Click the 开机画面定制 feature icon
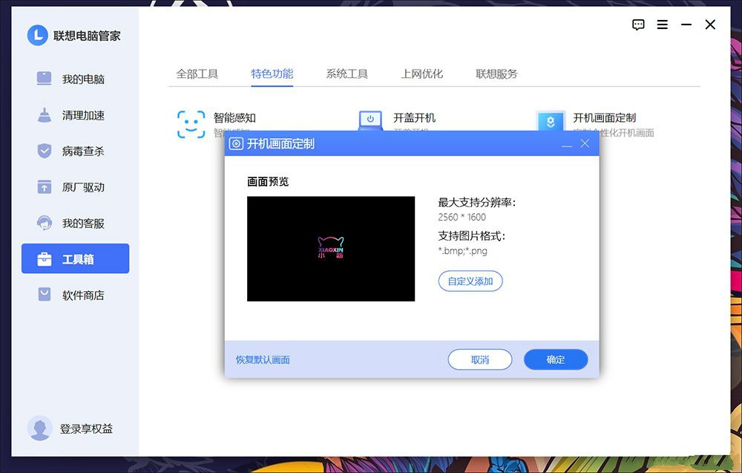 point(551,121)
